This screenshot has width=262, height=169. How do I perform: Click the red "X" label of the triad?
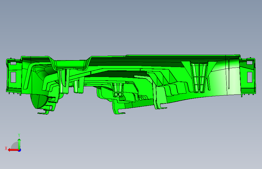pos(6,148)
